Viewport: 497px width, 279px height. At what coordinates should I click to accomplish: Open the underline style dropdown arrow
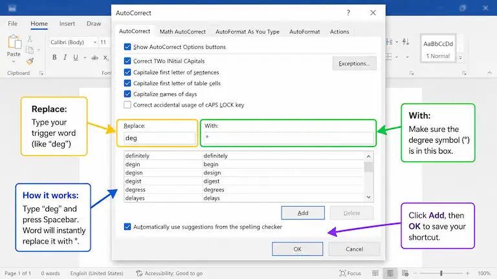(x=85, y=57)
